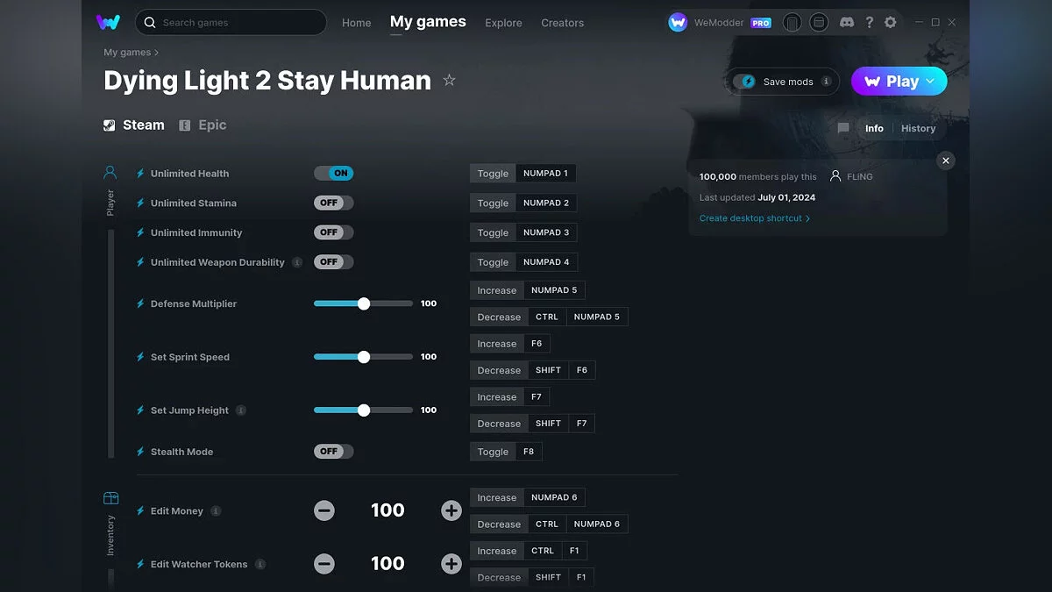Open the Home tab
The image size is (1052, 592).
pos(357,23)
